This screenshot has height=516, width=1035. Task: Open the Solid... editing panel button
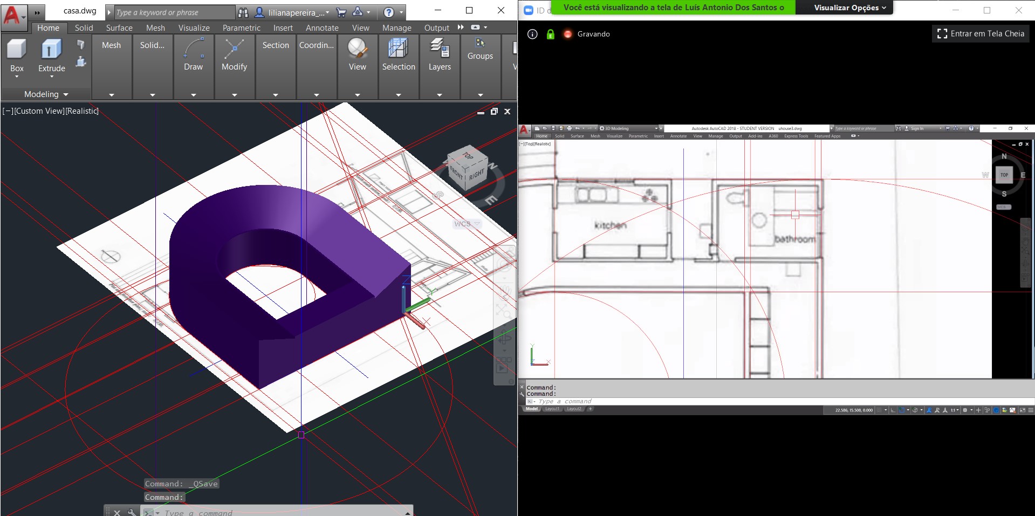[152, 45]
